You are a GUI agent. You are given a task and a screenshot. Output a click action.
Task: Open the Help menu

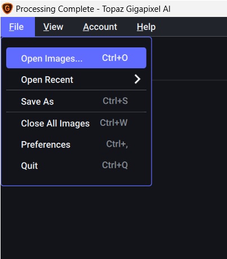146,27
